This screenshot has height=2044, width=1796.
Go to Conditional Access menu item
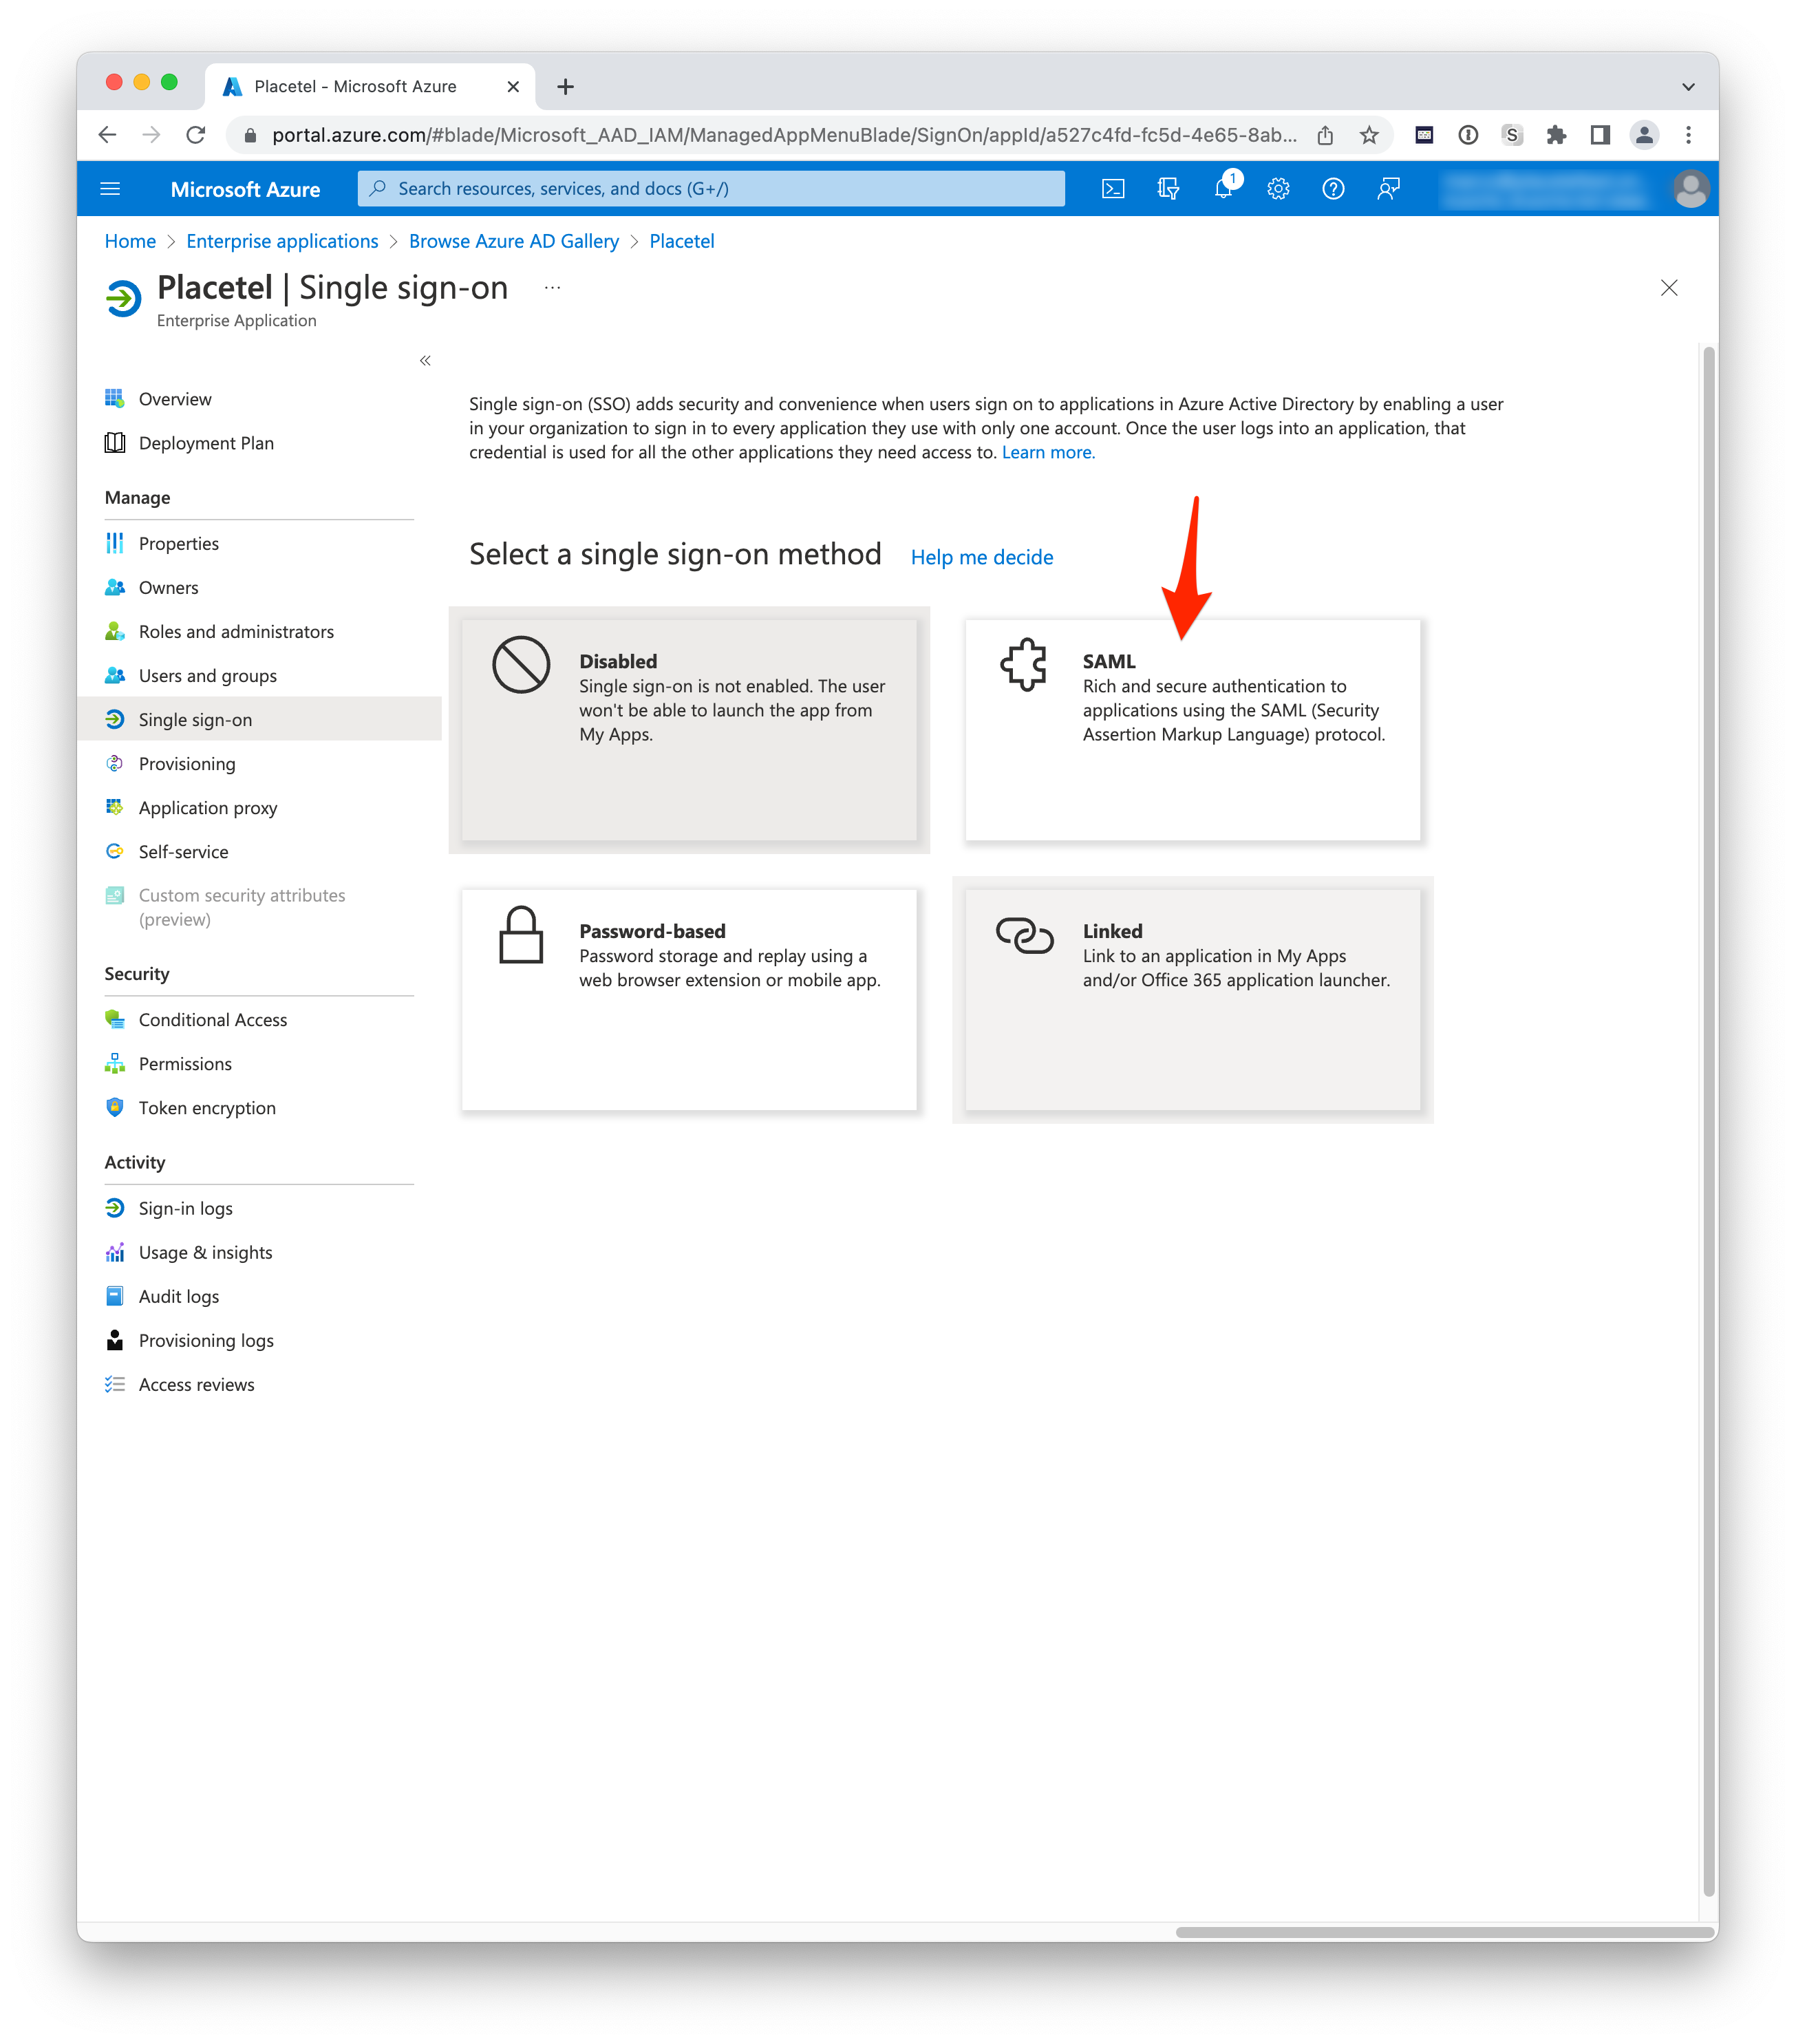(212, 1020)
